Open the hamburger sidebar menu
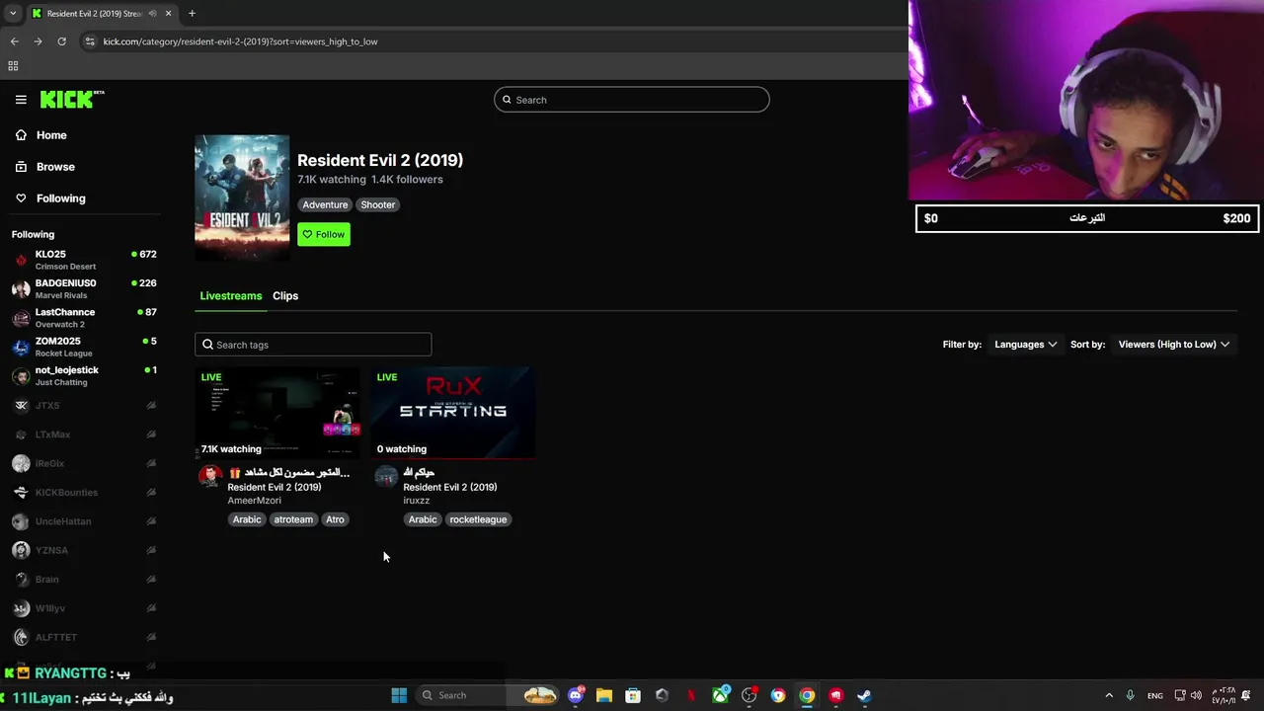The image size is (1264, 711). click(x=21, y=100)
